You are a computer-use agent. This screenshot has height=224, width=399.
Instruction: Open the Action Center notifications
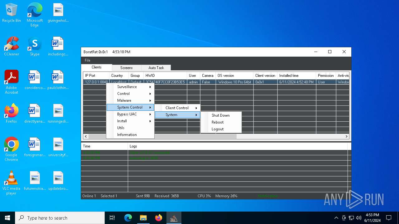click(389, 218)
